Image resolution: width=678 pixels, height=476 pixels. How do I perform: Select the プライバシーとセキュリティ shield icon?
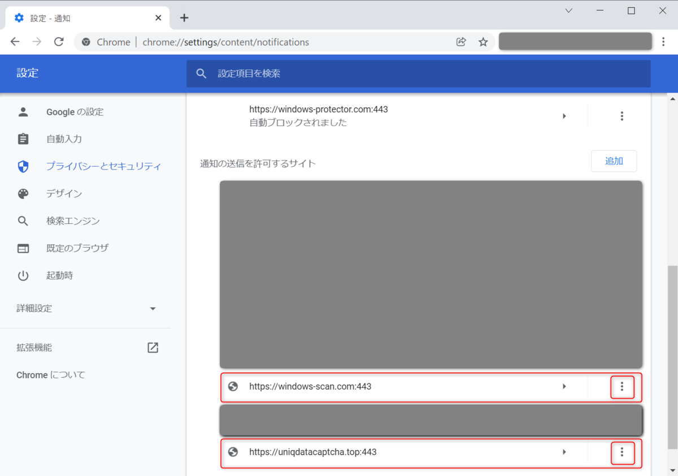[x=23, y=166]
